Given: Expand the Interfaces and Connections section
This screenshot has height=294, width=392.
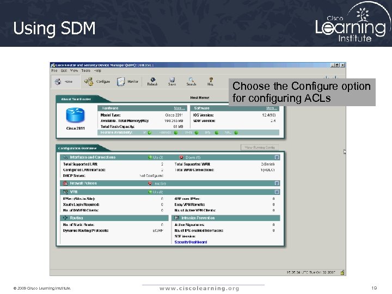Looking at the screenshot, I should click(277, 157).
